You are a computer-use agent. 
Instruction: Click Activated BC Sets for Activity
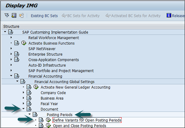pos(133,16)
